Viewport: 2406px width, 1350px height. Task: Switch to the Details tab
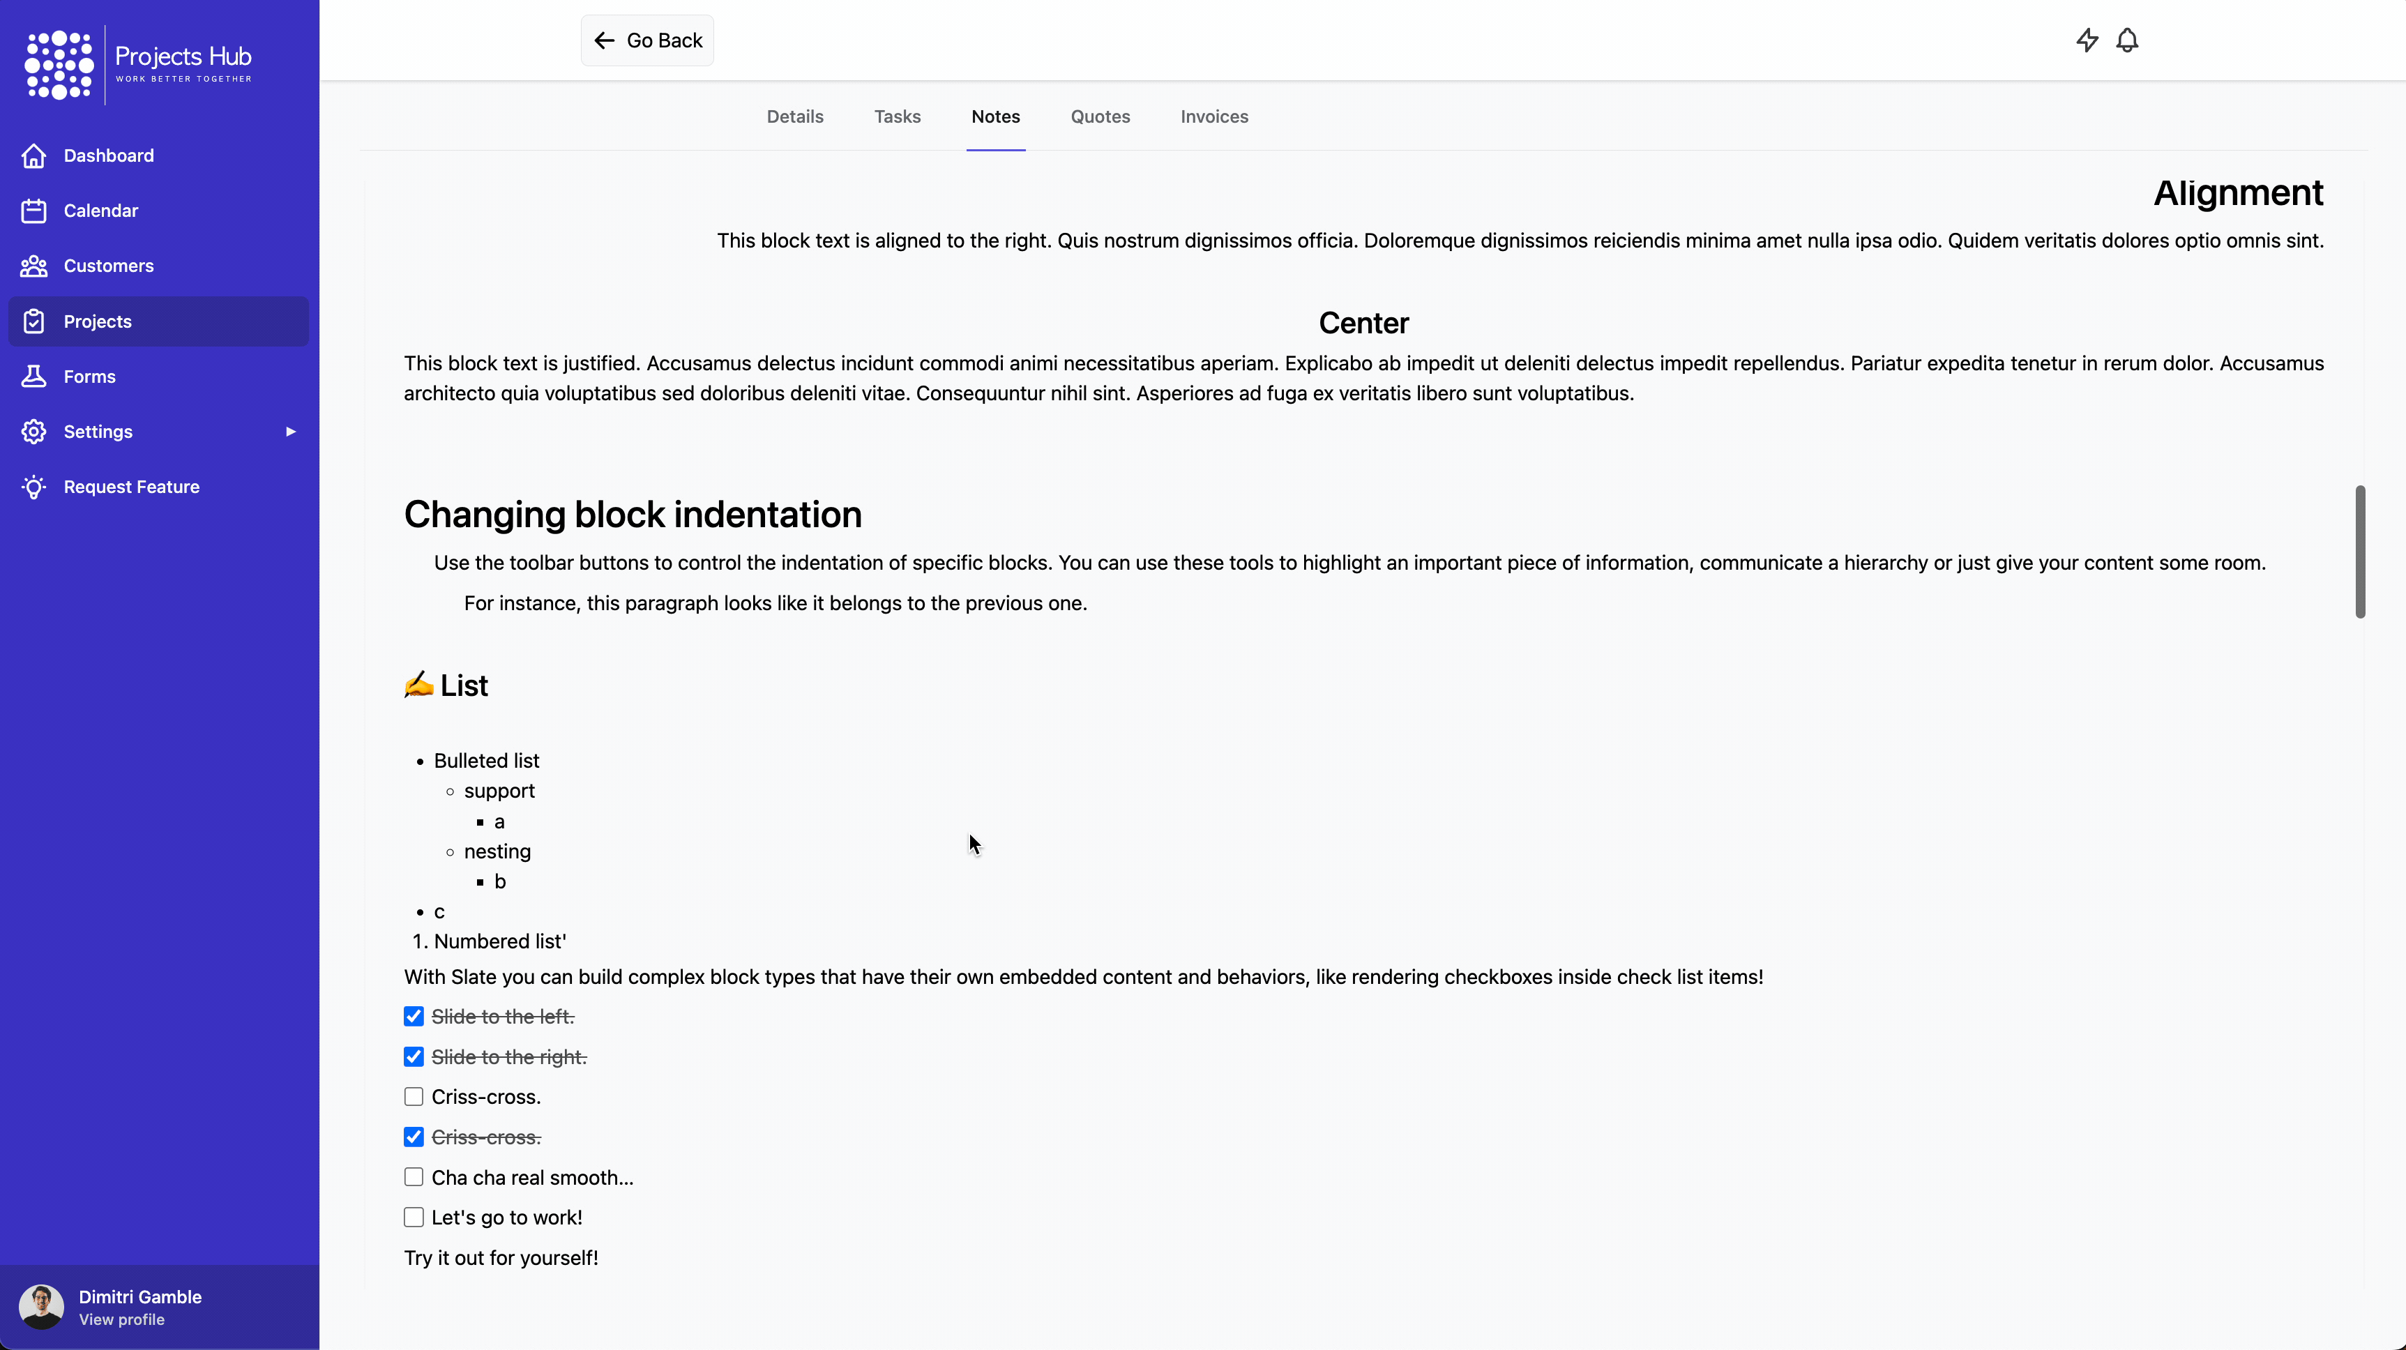pyautogui.click(x=795, y=116)
